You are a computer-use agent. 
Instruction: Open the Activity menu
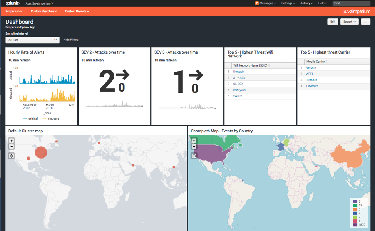click(306, 3)
